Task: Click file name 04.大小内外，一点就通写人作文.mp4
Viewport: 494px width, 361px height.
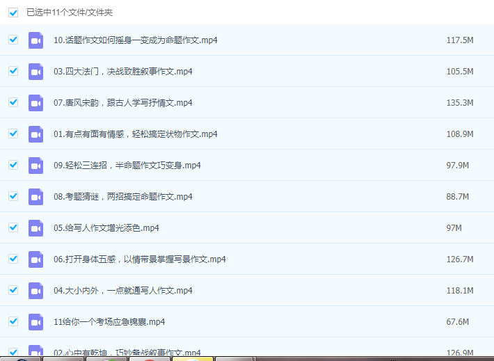Action: point(122,291)
